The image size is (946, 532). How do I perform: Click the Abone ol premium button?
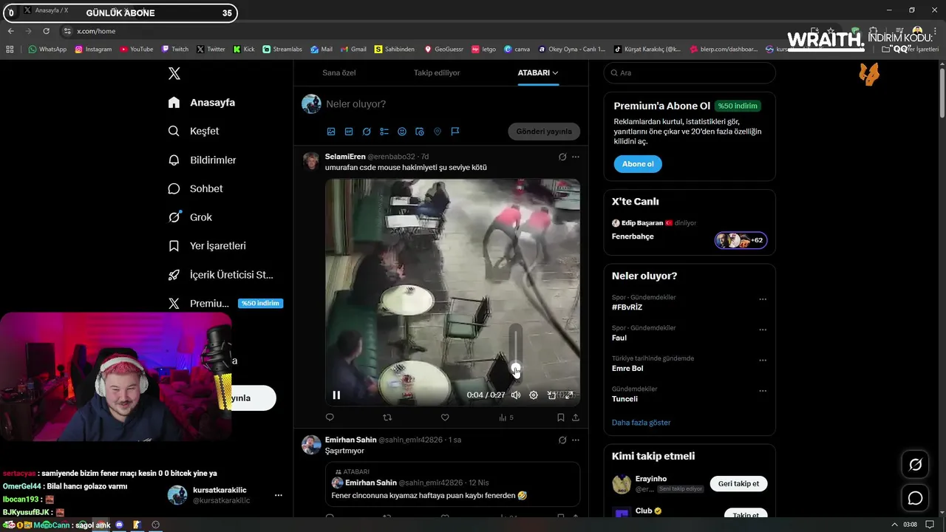[x=638, y=164]
